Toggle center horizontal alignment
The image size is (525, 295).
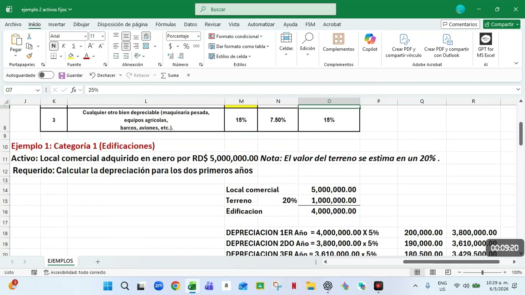tap(126, 46)
